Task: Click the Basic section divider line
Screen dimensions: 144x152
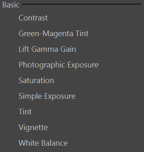Action: [x=82, y=4]
